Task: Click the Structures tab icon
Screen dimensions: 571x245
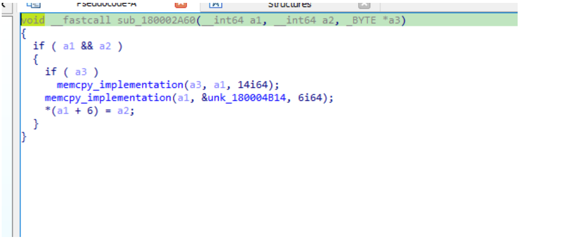Action: click(x=216, y=5)
